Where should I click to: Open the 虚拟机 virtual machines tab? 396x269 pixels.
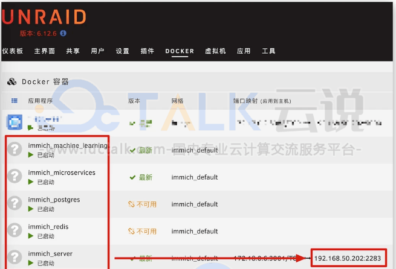point(215,51)
